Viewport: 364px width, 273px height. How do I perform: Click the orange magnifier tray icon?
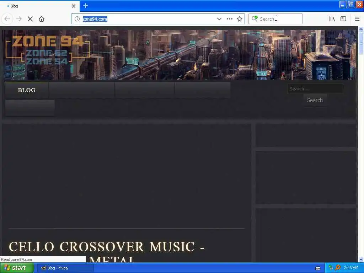pos(338,268)
